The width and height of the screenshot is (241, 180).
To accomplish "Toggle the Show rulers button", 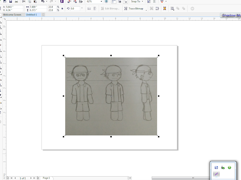I will point(114,2).
